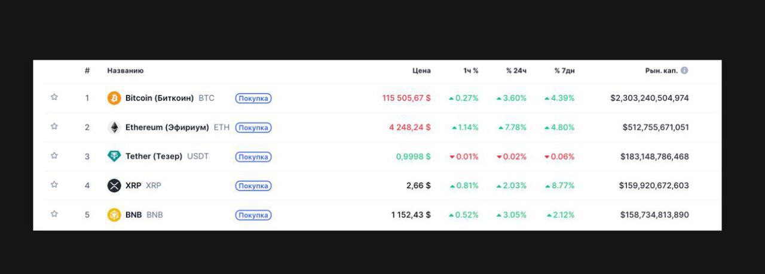This screenshot has height=274, width=765.
Task: Open the market cap info icon
Action: pos(684,70)
